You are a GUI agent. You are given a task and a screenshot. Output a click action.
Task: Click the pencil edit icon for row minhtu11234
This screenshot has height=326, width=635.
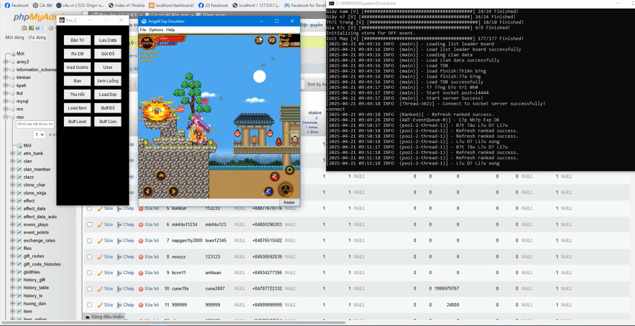point(100,225)
